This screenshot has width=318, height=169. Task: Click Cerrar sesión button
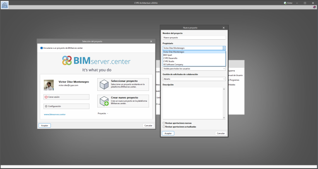click(x=66, y=97)
